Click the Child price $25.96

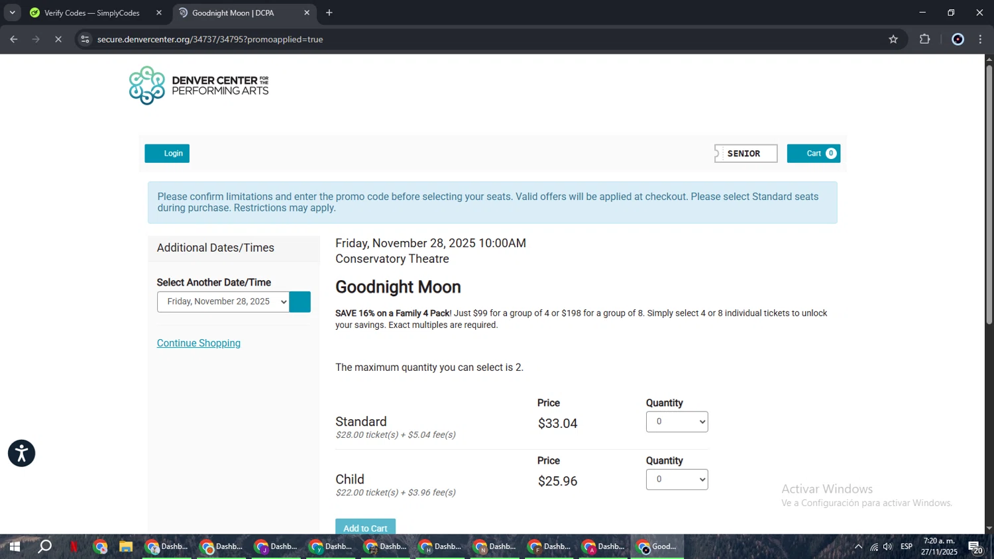557,482
